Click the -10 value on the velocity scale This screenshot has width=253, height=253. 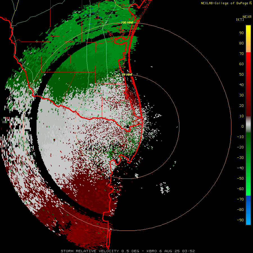[240, 137]
